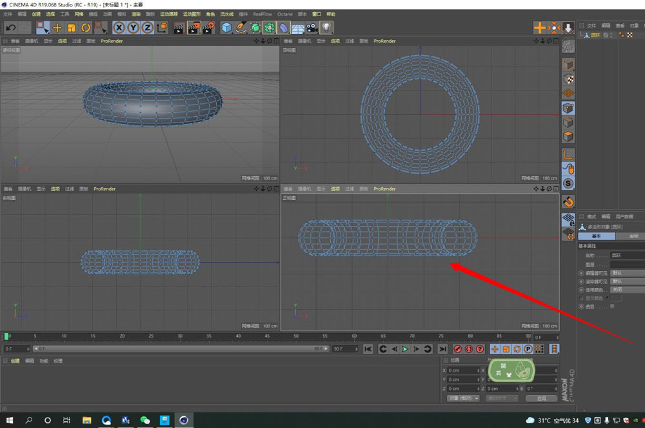This screenshot has width=645, height=428.
Task: Open the 使用颜色 dropdown
Action: 626,290
